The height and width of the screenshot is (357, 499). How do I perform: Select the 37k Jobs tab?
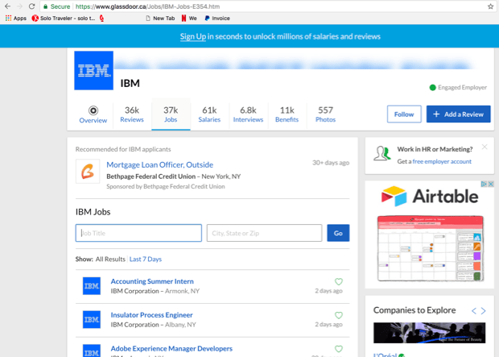pyautogui.click(x=171, y=114)
